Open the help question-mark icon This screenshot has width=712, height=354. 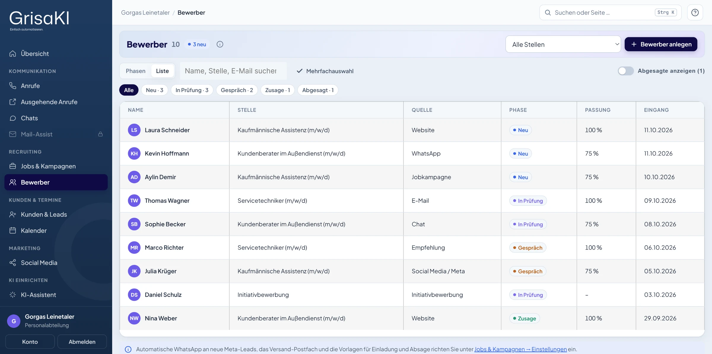point(695,12)
